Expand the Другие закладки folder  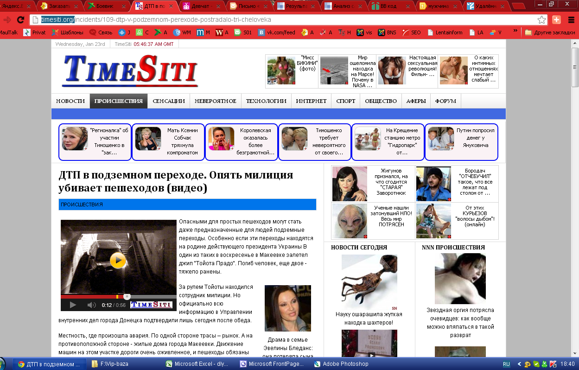[x=549, y=32]
